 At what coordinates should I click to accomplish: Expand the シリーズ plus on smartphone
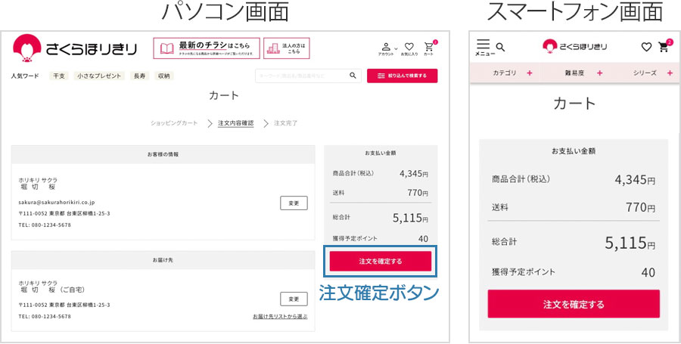[669, 73]
